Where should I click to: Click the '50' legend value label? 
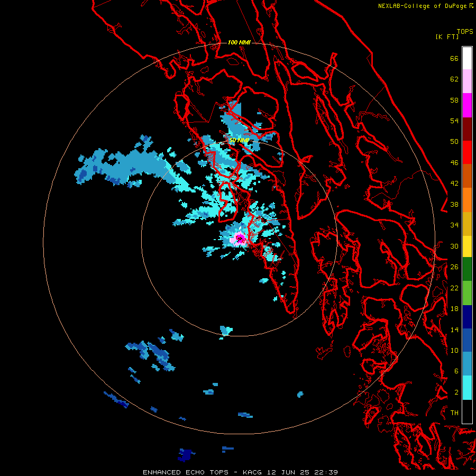click(x=454, y=142)
